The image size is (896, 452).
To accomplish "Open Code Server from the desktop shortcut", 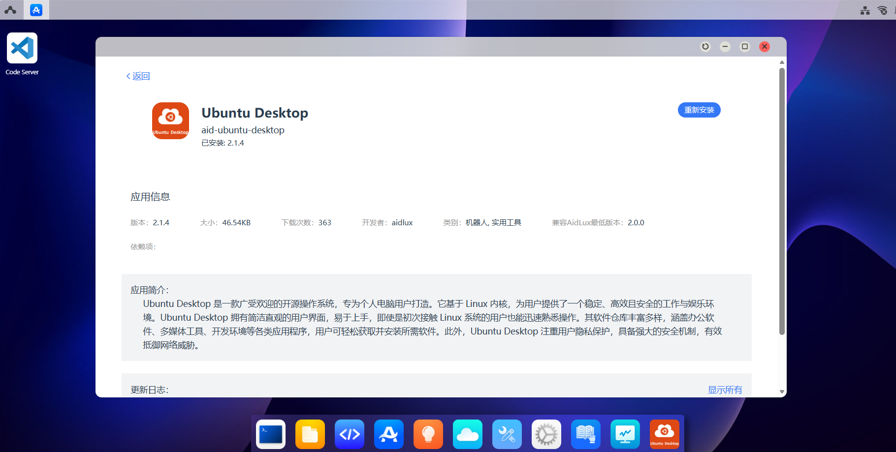I will pyautogui.click(x=22, y=48).
